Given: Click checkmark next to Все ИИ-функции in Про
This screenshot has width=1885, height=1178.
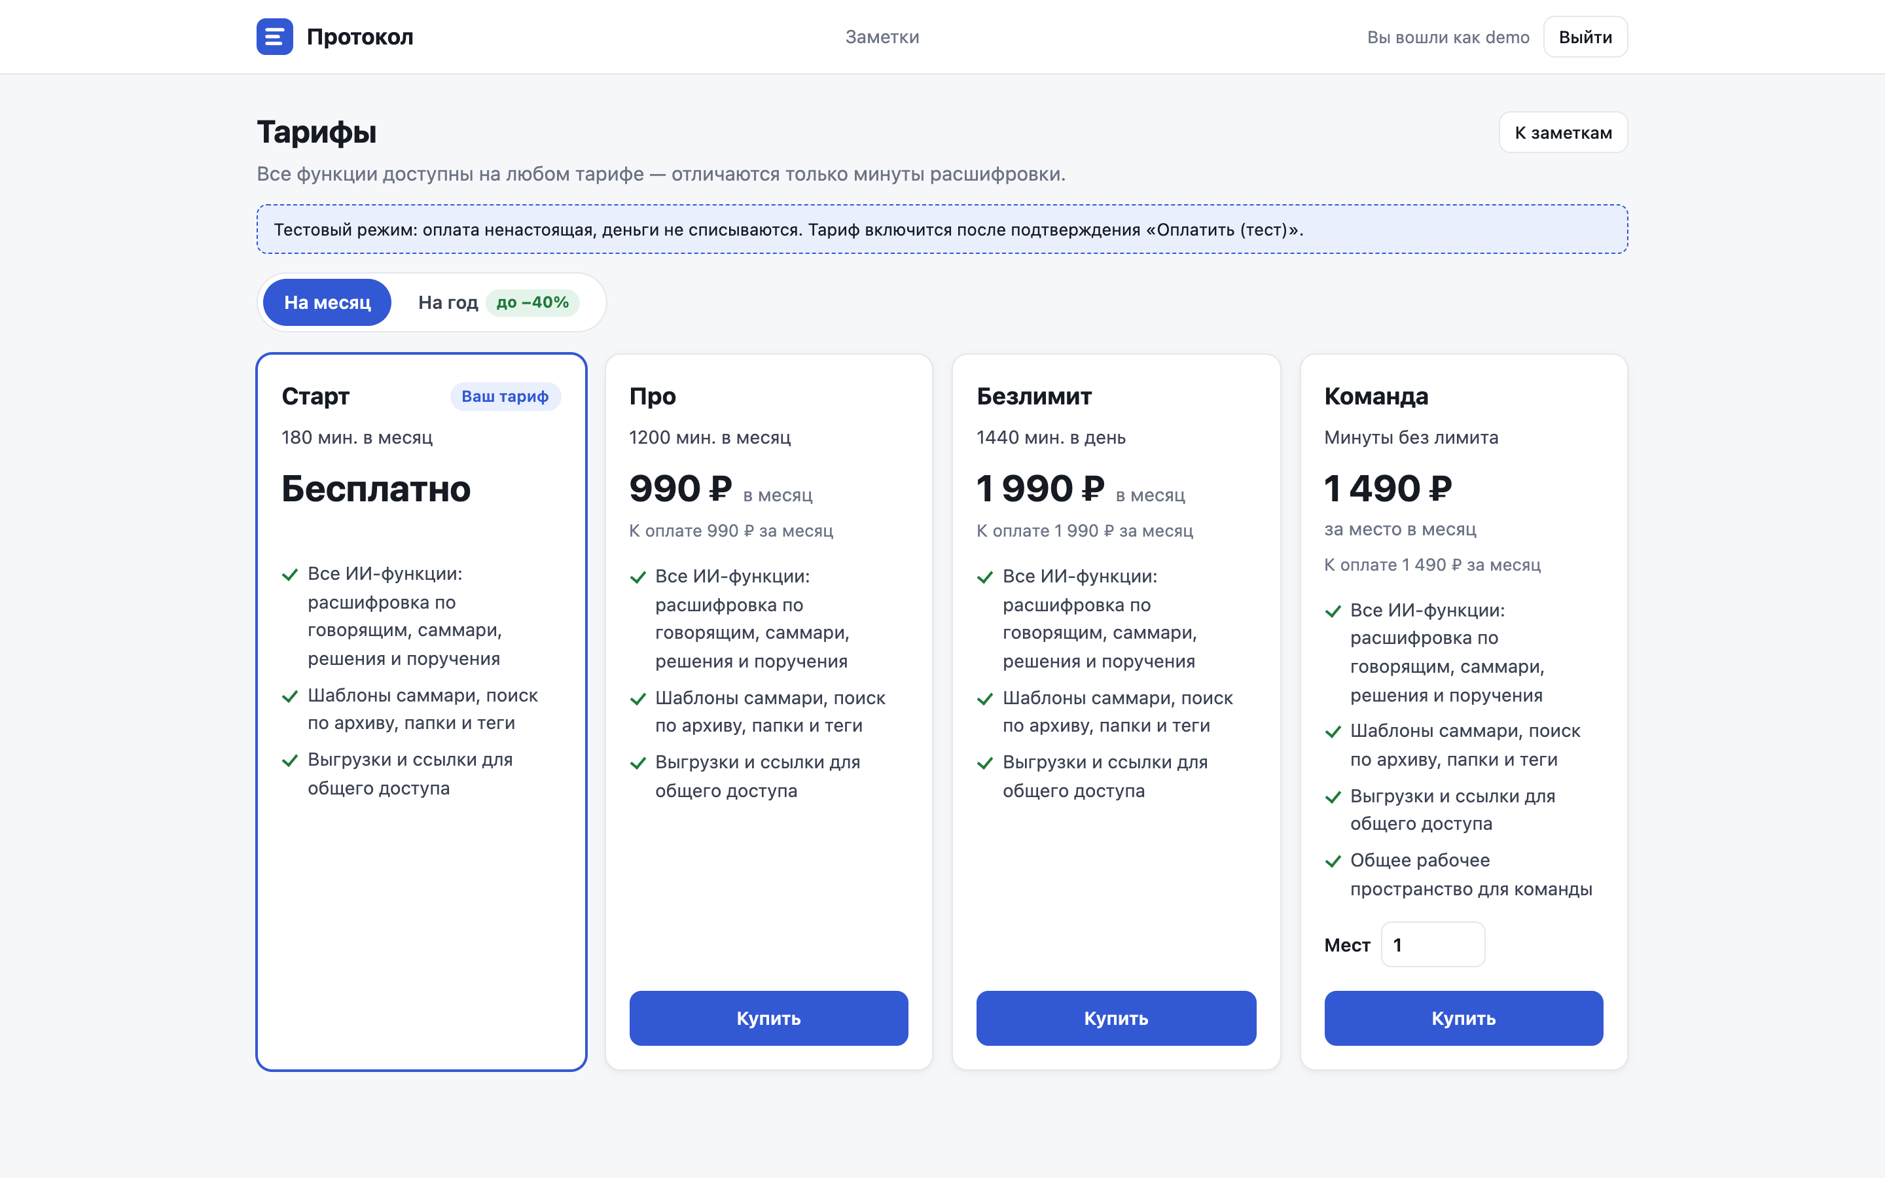Looking at the screenshot, I should pyautogui.click(x=638, y=577).
